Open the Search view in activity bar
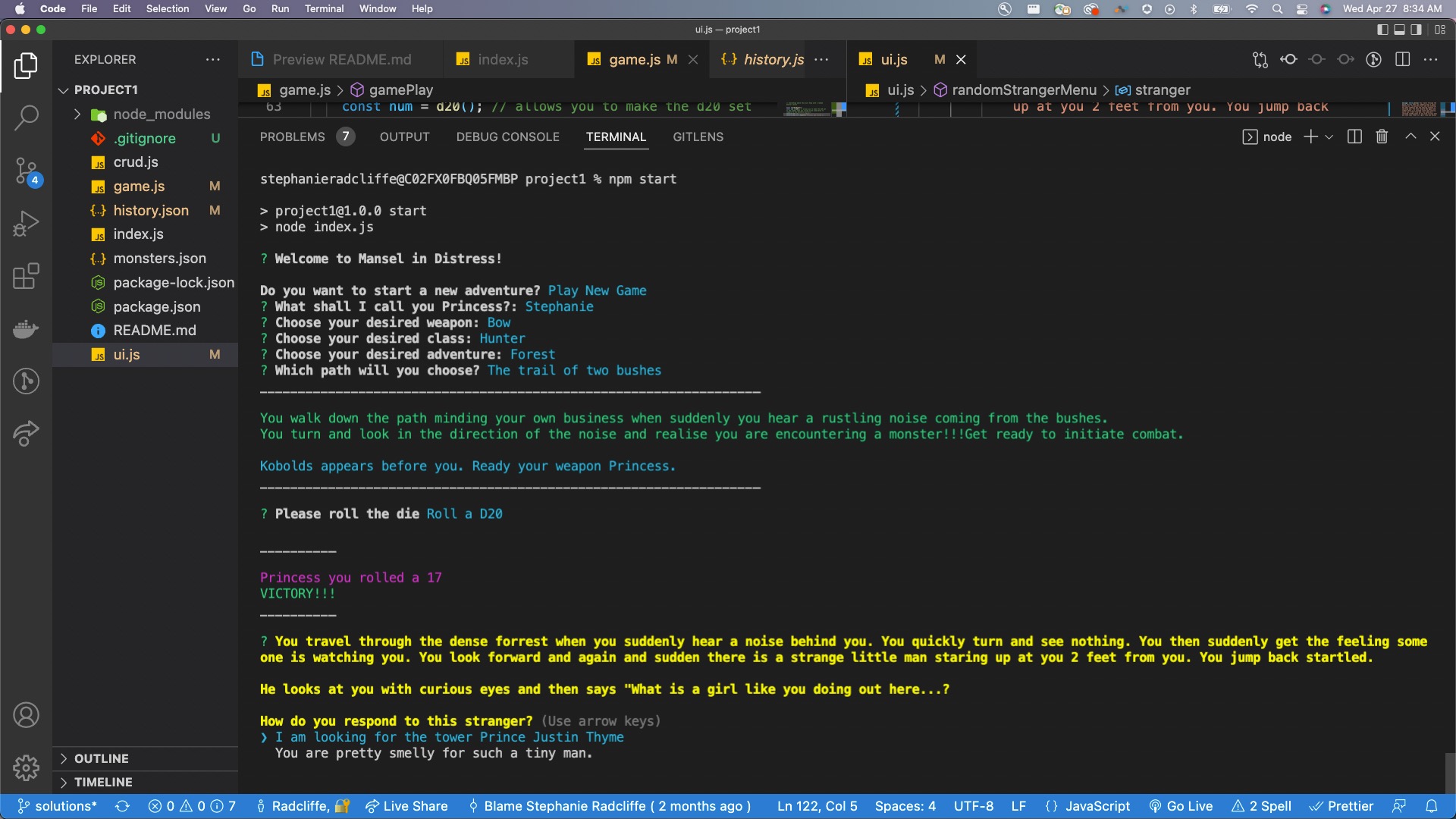This screenshot has width=1456, height=819. click(x=26, y=118)
